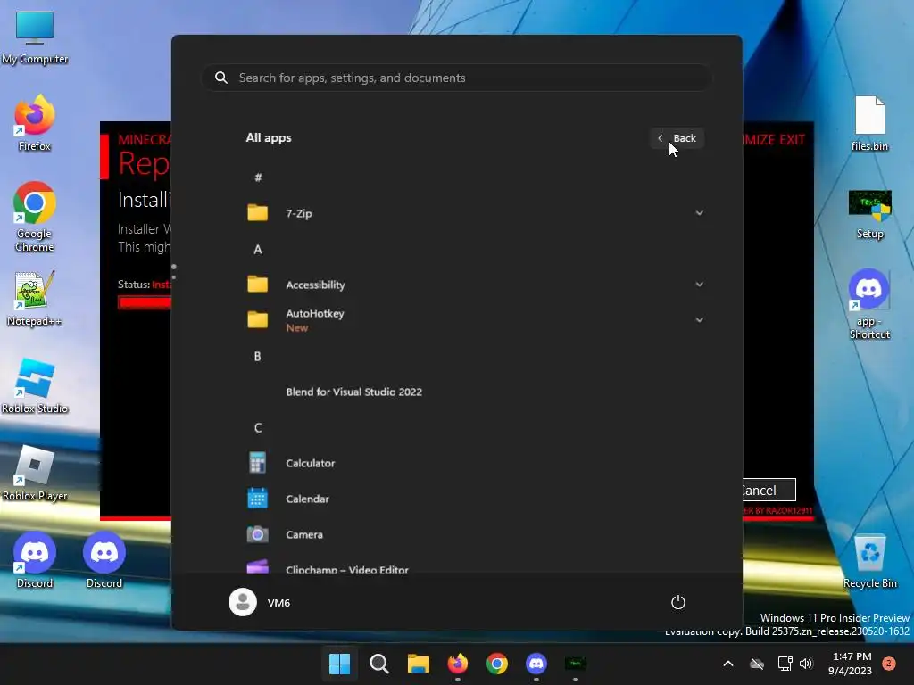Viewport: 914px width, 685px height.
Task: Expand the Accessibility folder chevron
Action: tap(699, 285)
